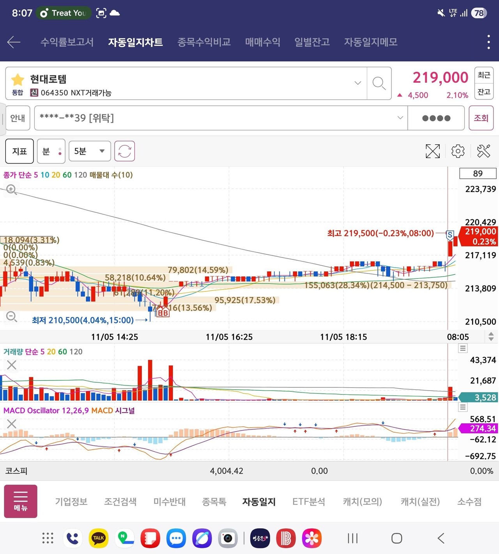Refresh the chart with circular arrow icon
Screen dimensions: 499x554
(x=124, y=151)
